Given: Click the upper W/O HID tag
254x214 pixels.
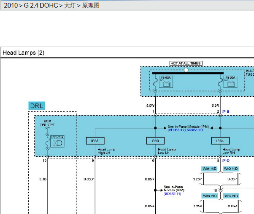Looking at the screenshot, I should click(x=231, y=169).
